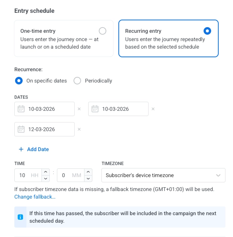Screen dimensions: 233x237
Task: Delete the first 10-03-2026 date entry
Action: point(79,109)
